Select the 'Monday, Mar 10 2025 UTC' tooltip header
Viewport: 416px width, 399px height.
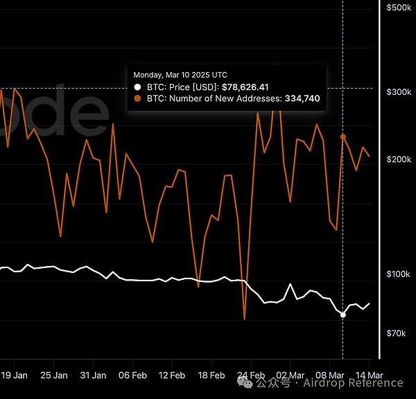180,75
